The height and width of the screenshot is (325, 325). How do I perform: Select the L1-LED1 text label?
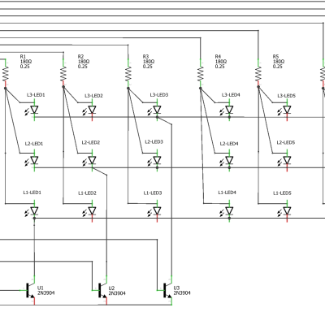click(32, 193)
